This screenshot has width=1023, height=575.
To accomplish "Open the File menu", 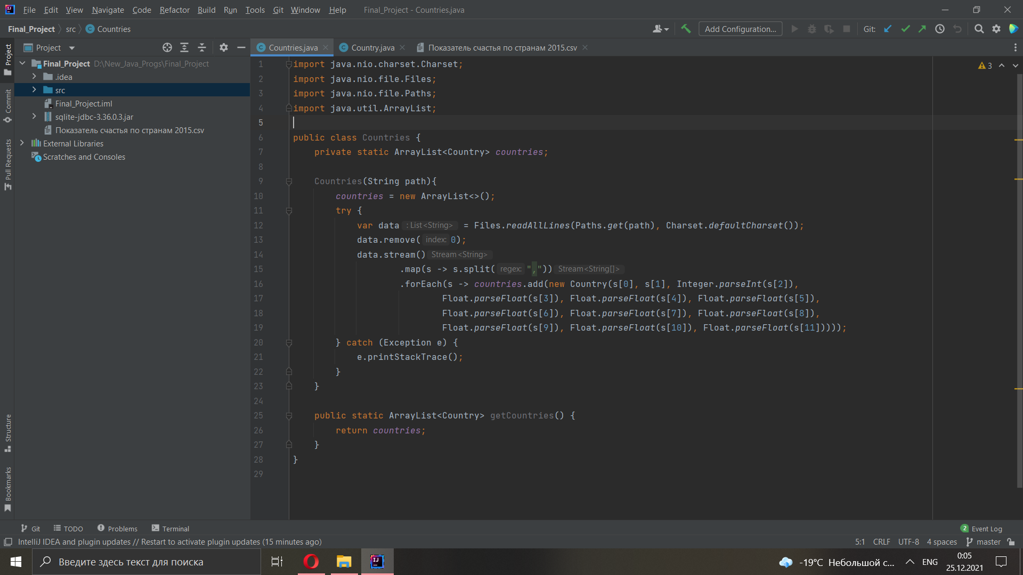I will [29, 10].
